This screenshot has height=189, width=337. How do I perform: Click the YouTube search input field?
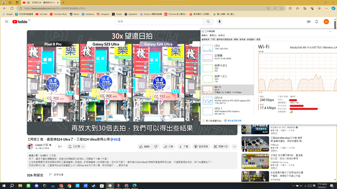coord(159,22)
